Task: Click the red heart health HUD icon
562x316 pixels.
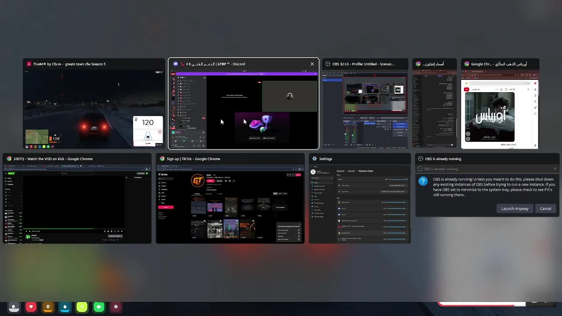Action: tap(31, 307)
